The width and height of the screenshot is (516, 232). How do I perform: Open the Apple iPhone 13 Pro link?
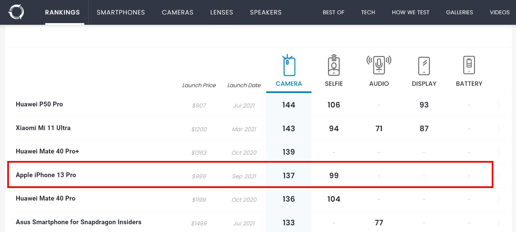pyautogui.click(x=46, y=175)
